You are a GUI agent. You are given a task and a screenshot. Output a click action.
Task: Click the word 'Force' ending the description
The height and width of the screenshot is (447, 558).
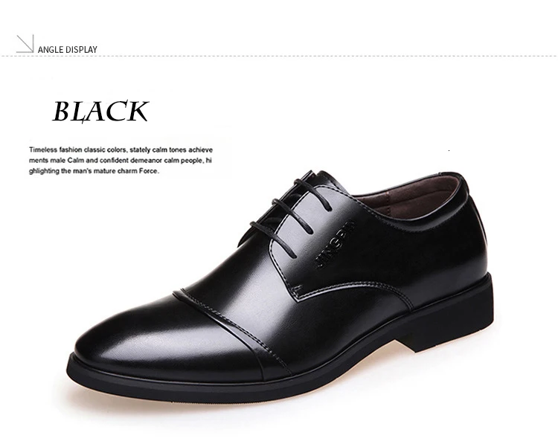[x=148, y=171]
